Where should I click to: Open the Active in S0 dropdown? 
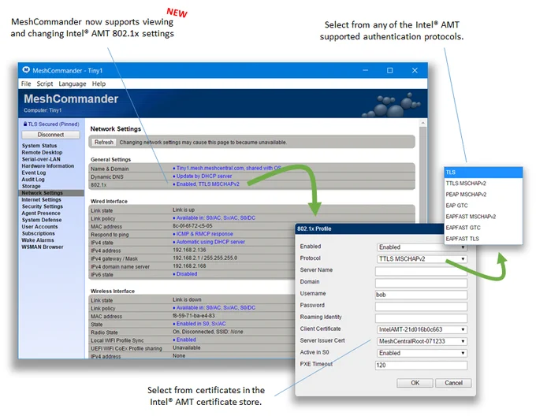[x=422, y=353]
